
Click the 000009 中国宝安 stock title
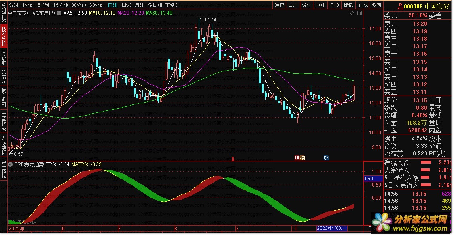click(426, 6)
